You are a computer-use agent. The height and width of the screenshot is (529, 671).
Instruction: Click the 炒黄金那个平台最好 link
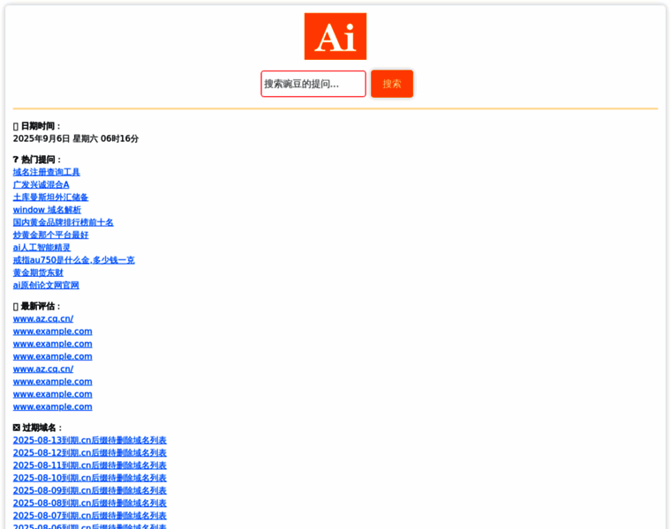[x=50, y=235]
